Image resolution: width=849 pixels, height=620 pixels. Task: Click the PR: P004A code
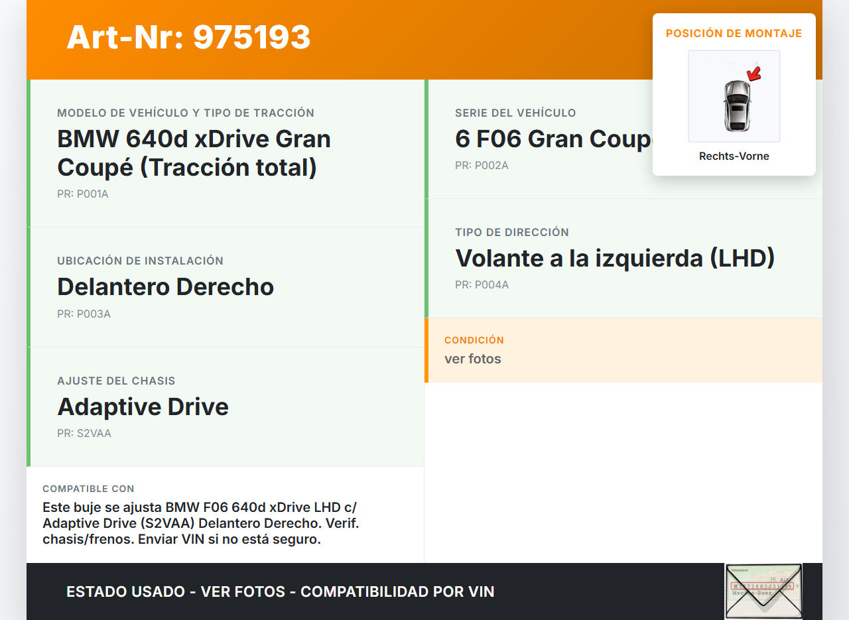click(482, 285)
